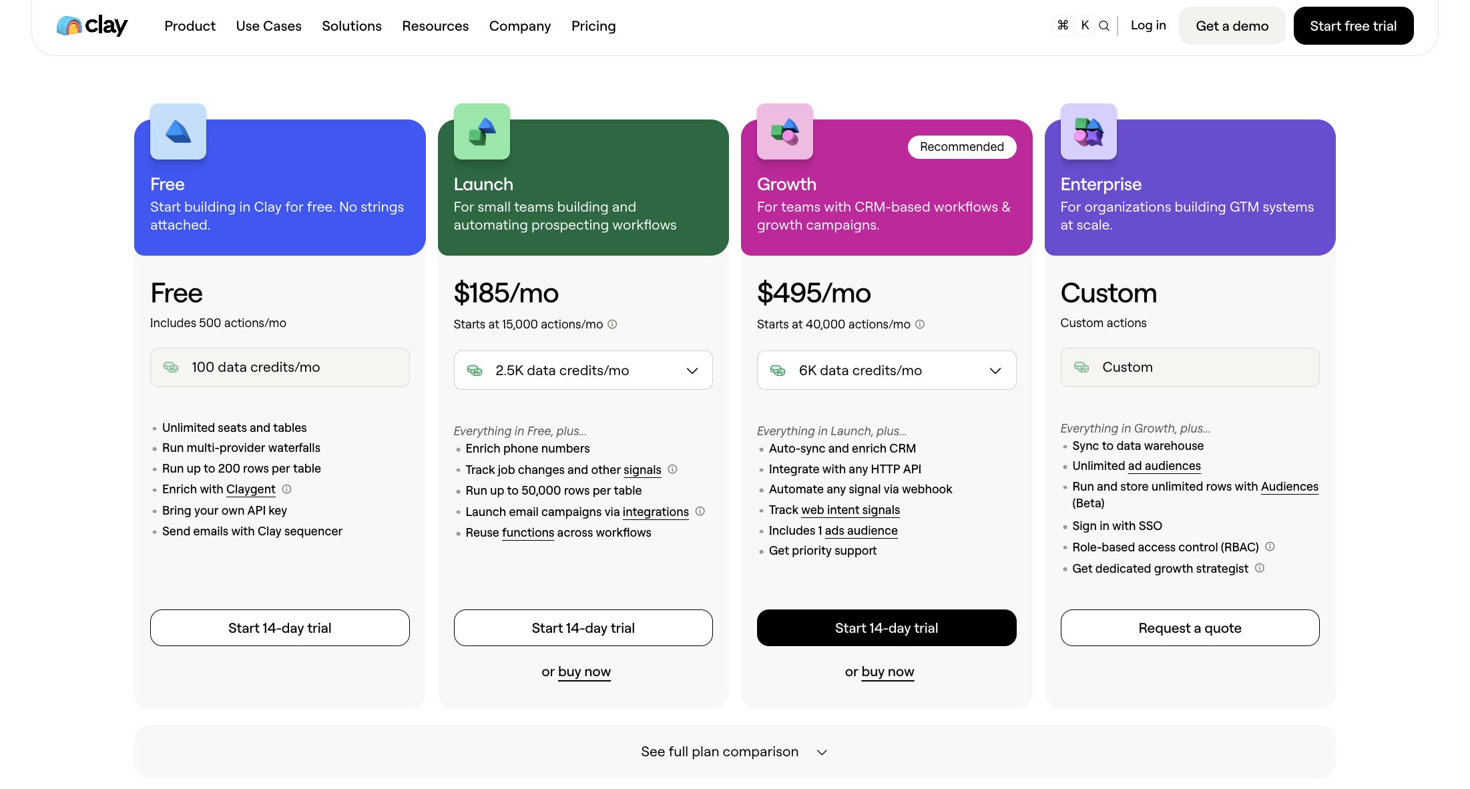Click the Custom credits box
This screenshot has height=789, width=1470.
point(1190,367)
